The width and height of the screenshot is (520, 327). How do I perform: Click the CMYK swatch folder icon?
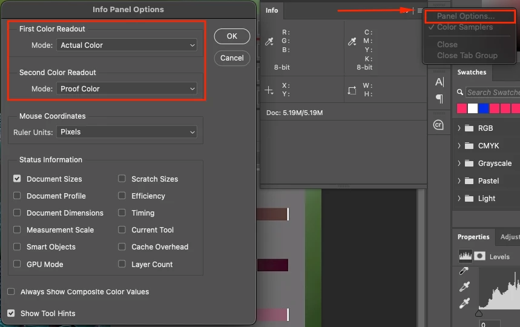[469, 145]
